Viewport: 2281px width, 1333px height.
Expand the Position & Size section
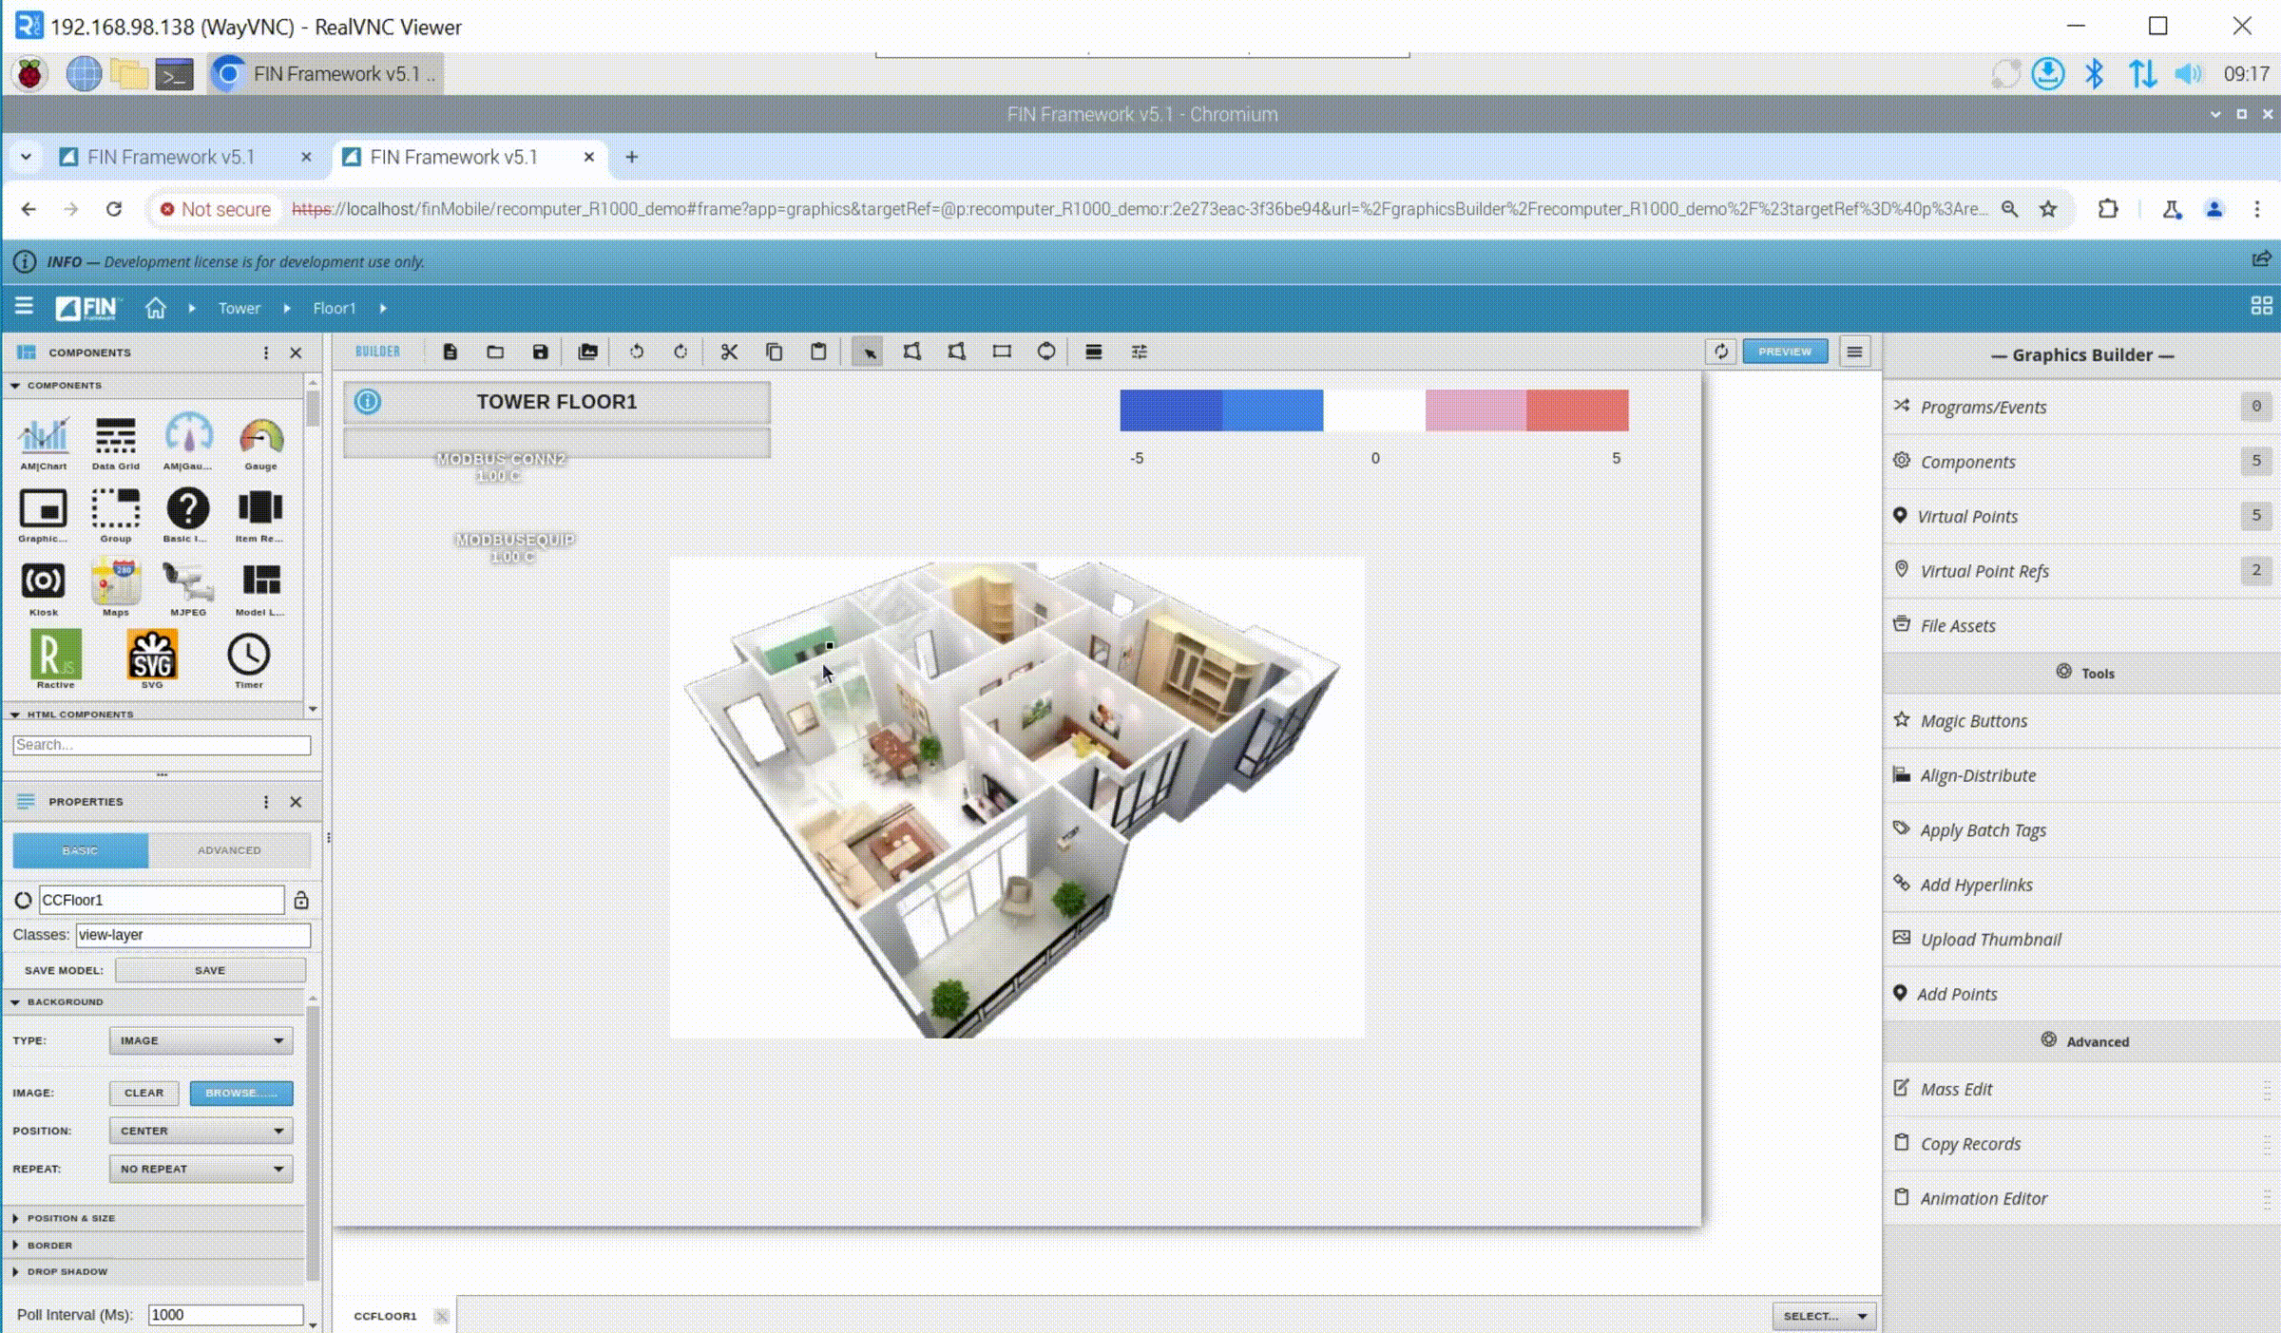tap(155, 1218)
